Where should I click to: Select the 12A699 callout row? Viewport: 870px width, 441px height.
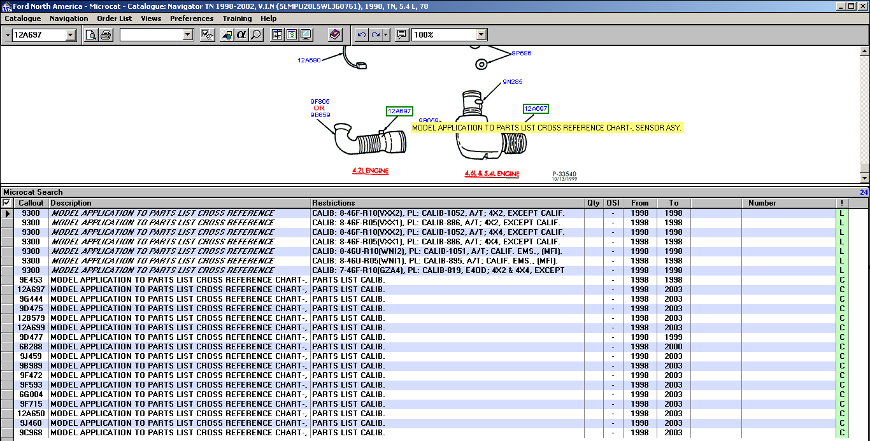click(31, 328)
